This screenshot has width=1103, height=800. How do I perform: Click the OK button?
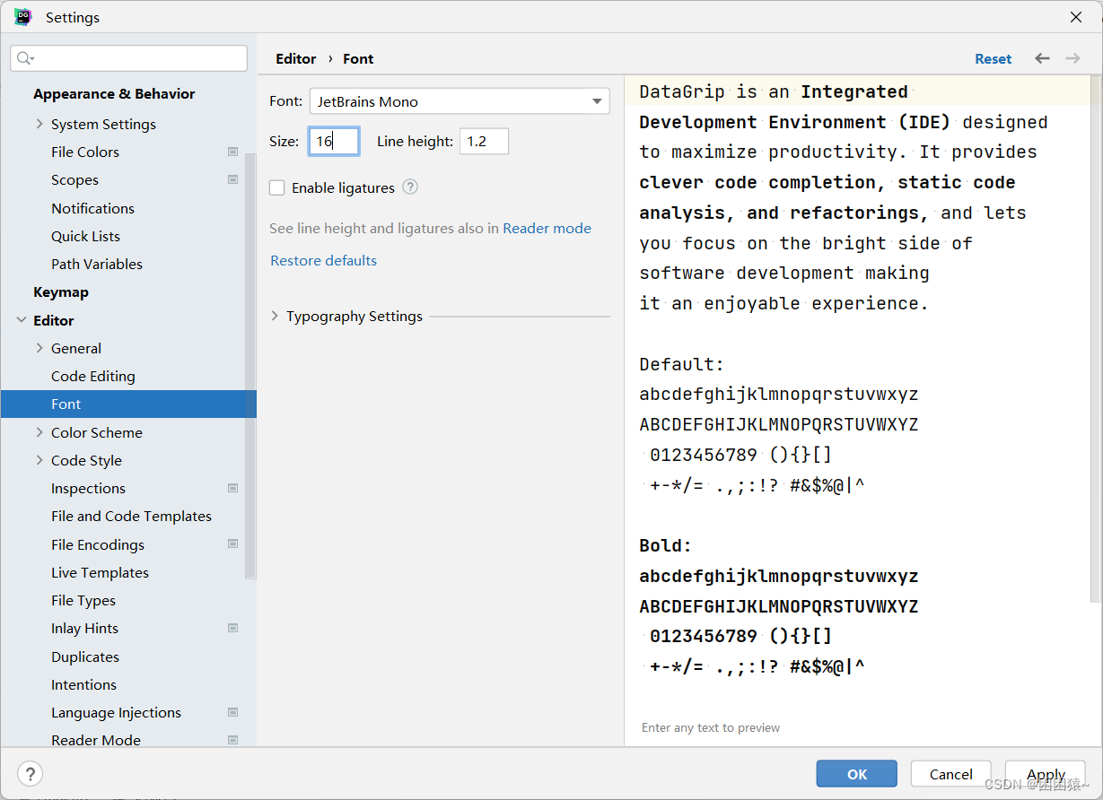(x=857, y=774)
